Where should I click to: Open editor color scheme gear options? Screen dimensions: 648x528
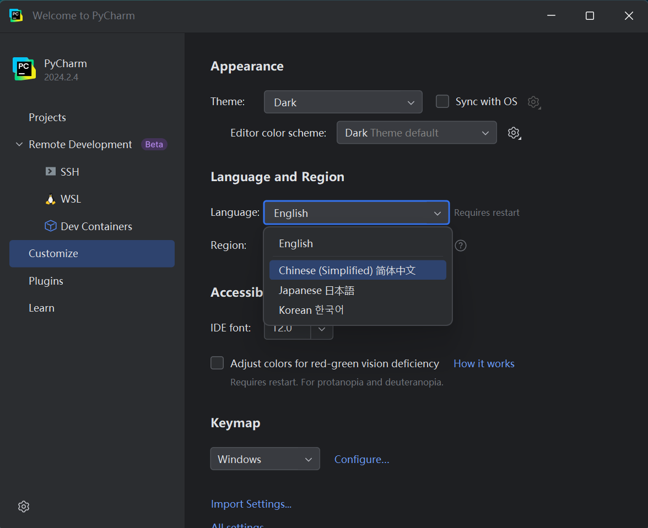click(x=514, y=133)
